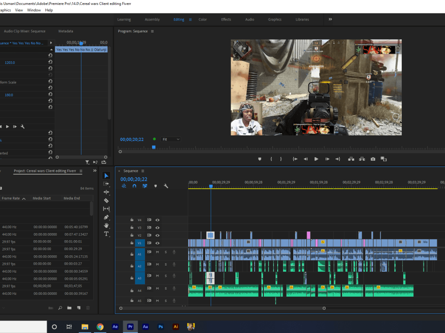Open the Fit zoom level dropdown
This screenshot has width=445, height=333.
(x=170, y=139)
